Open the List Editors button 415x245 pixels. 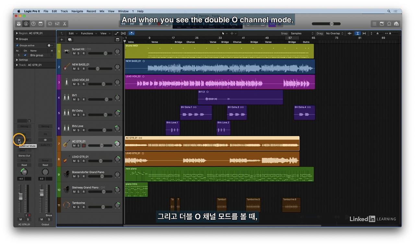click(374, 24)
